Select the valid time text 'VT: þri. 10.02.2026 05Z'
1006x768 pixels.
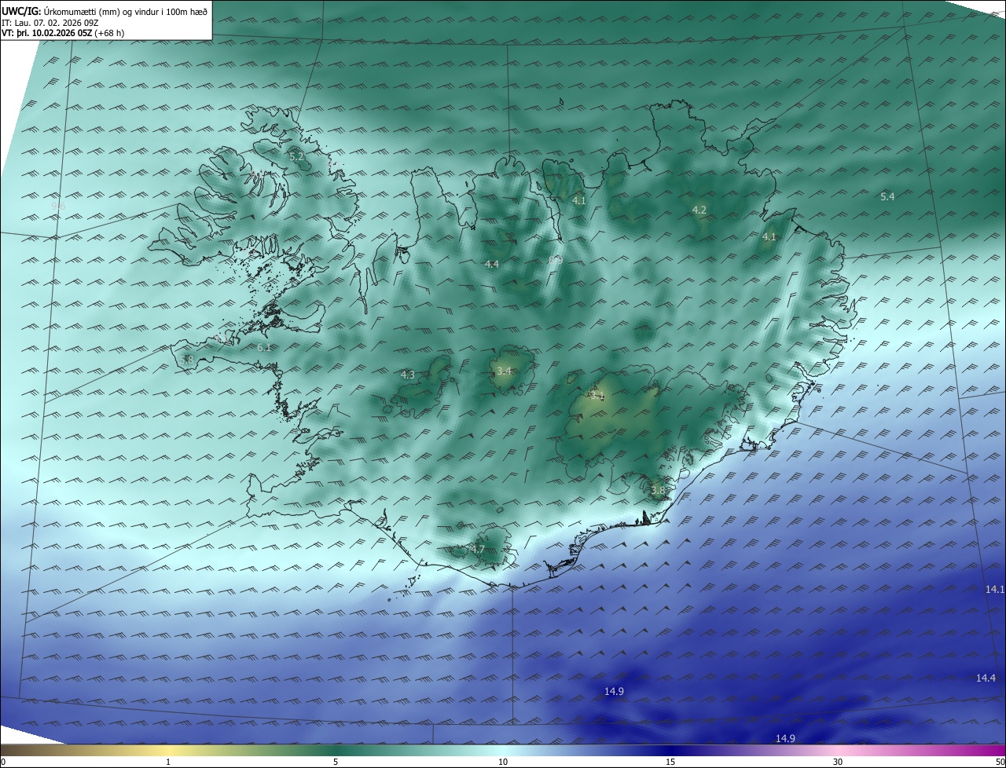pyautogui.click(x=48, y=33)
